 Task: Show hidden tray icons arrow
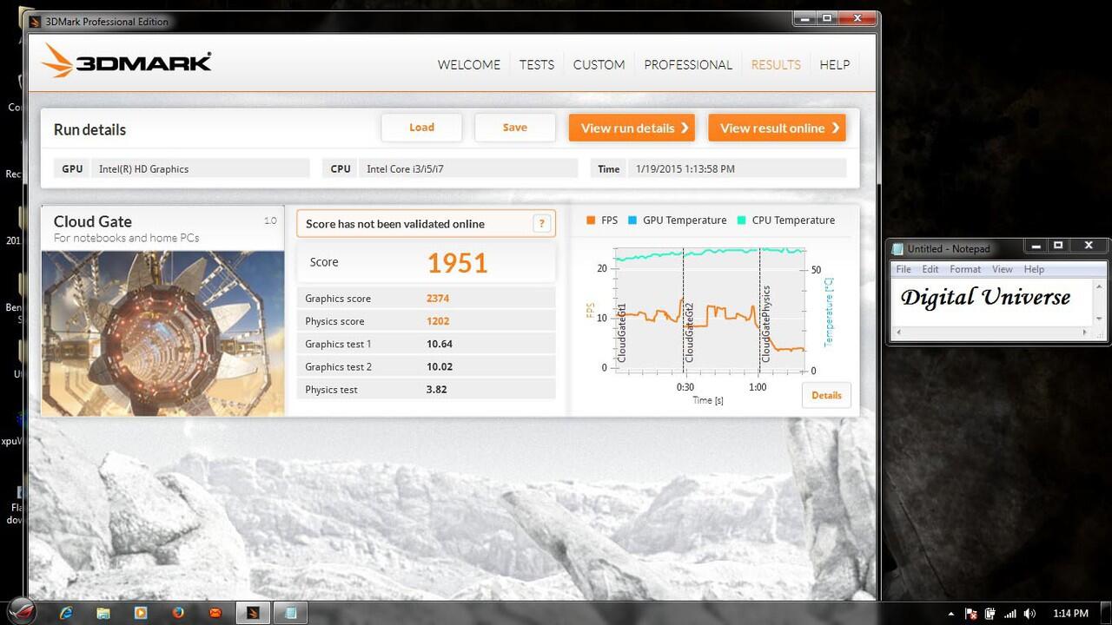tap(951, 614)
